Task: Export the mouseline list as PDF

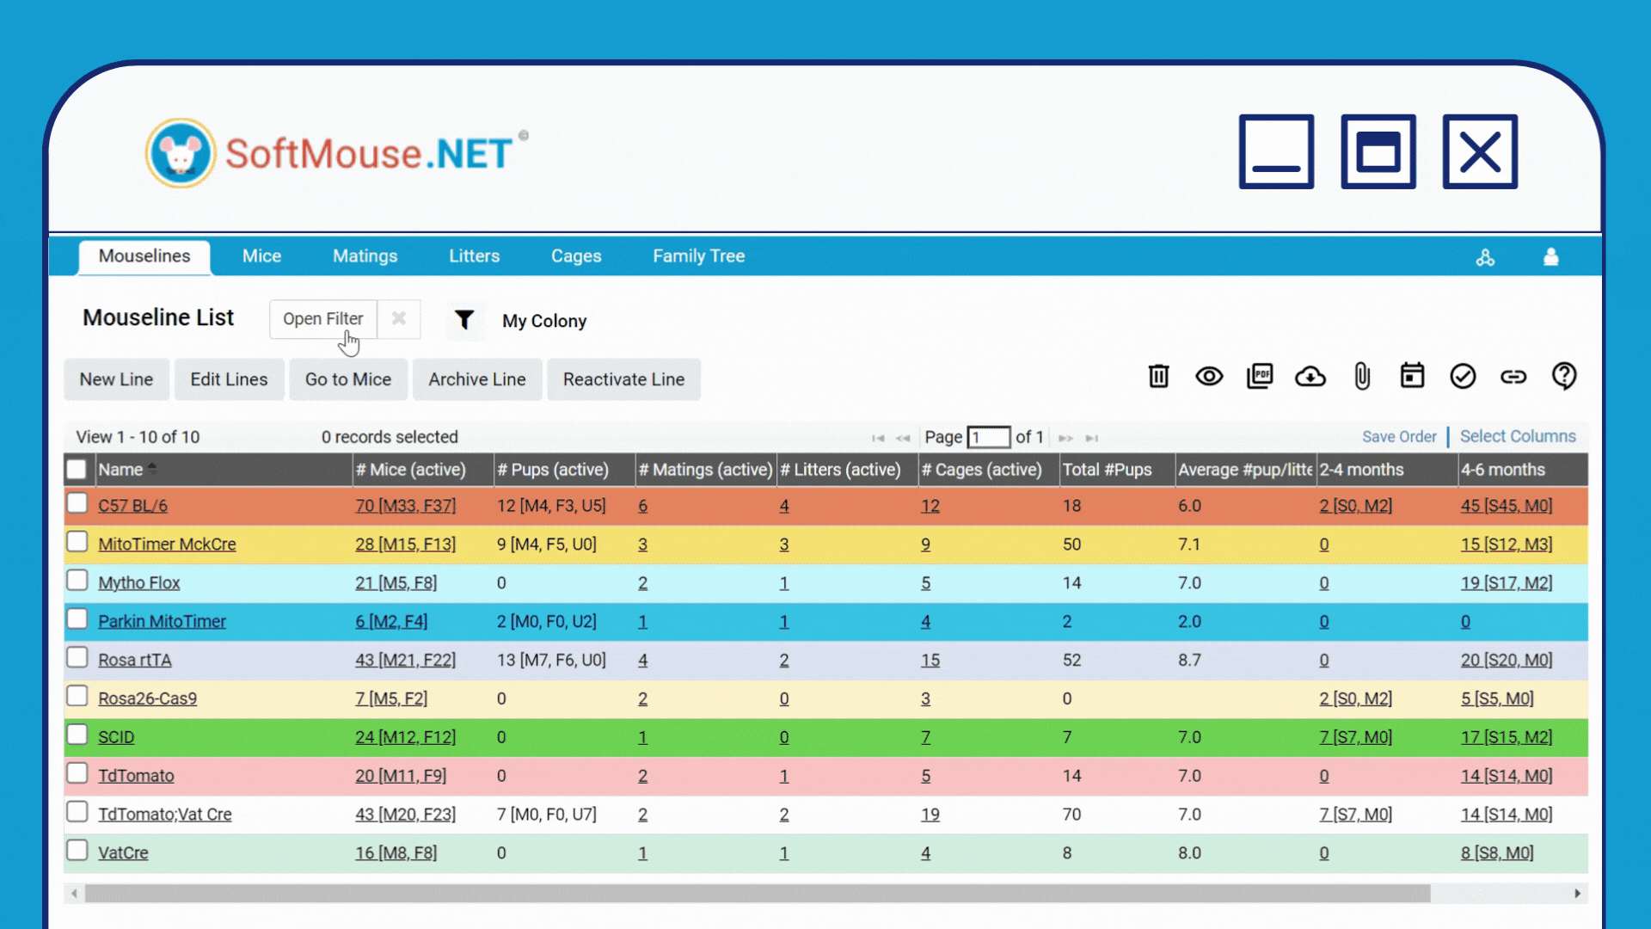Action: 1260,376
